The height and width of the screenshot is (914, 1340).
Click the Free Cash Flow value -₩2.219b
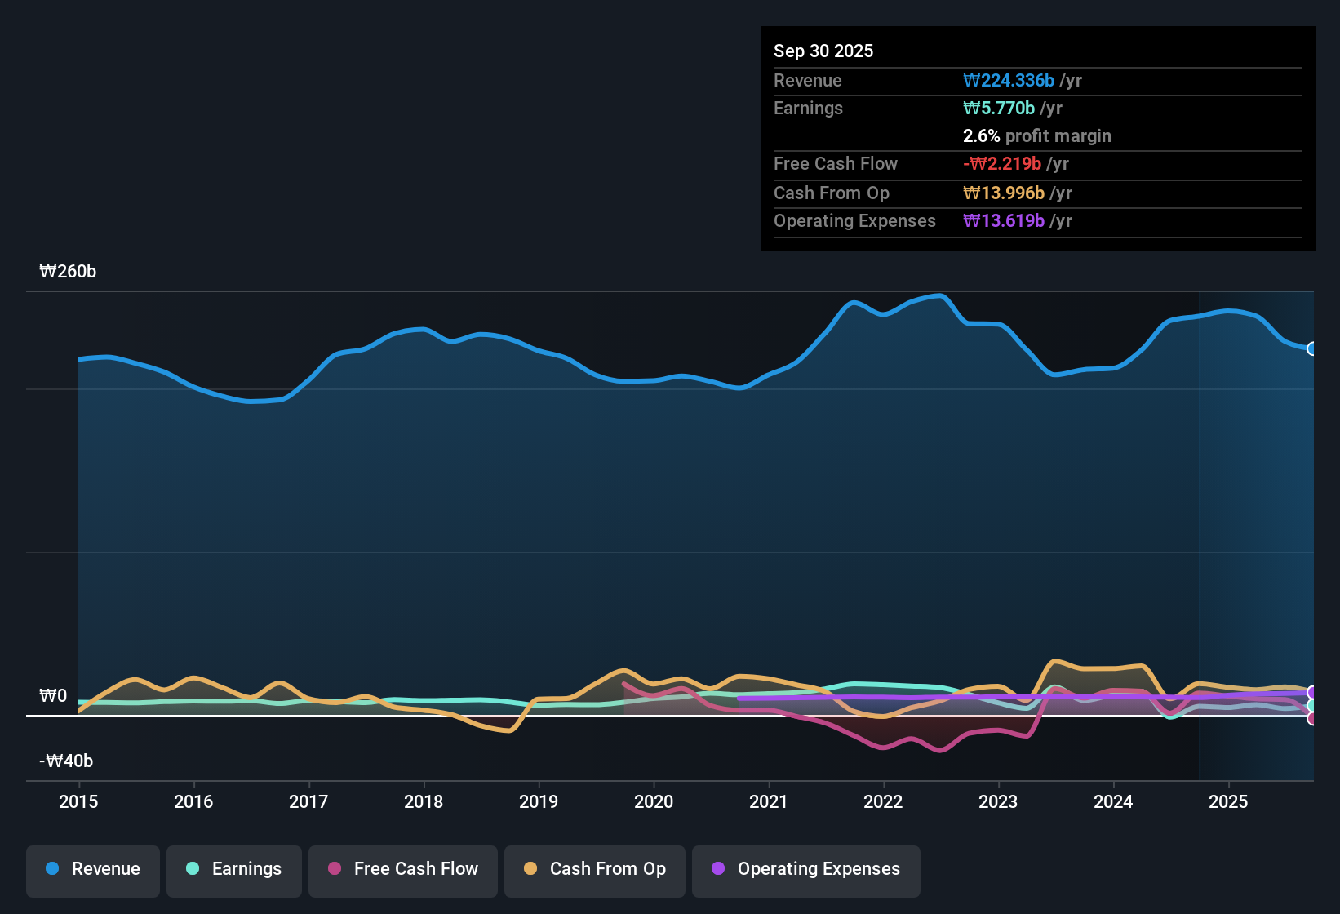click(1002, 163)
